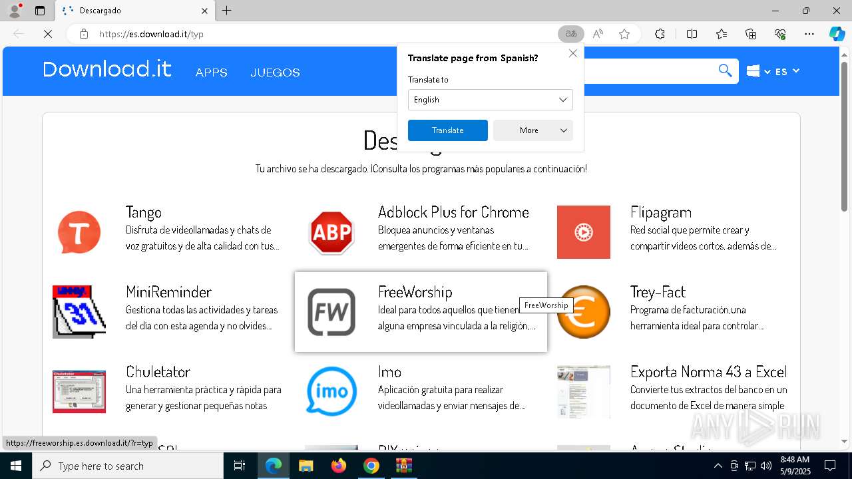The height and width of the screenshot is (479, 852).
Task: Open the JUEGOS menu
Action: tap(276, 73)
